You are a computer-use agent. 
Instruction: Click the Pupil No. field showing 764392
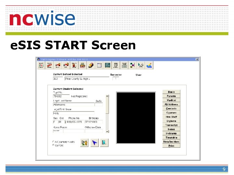pos(61,96)
